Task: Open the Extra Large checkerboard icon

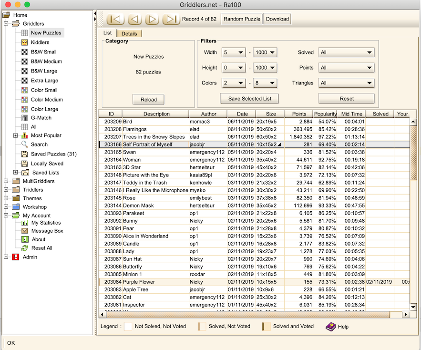Action: click(24, 81)
